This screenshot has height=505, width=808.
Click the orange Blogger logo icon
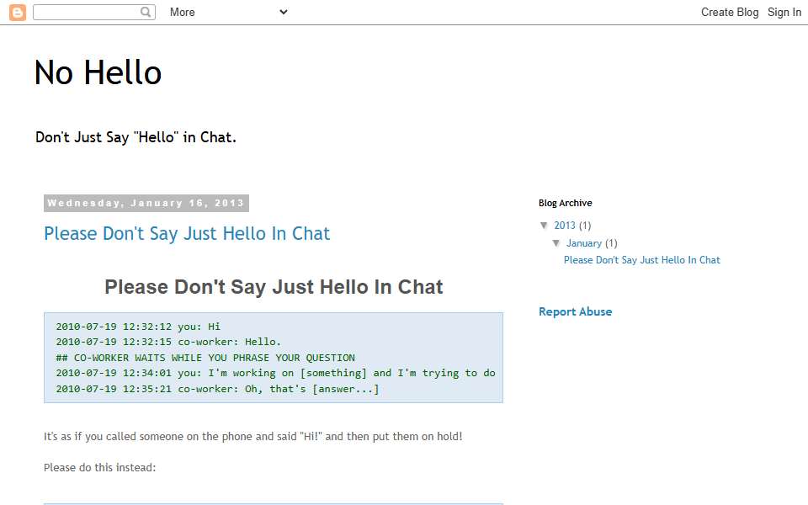pyautogui.click(x=18, y=13)
